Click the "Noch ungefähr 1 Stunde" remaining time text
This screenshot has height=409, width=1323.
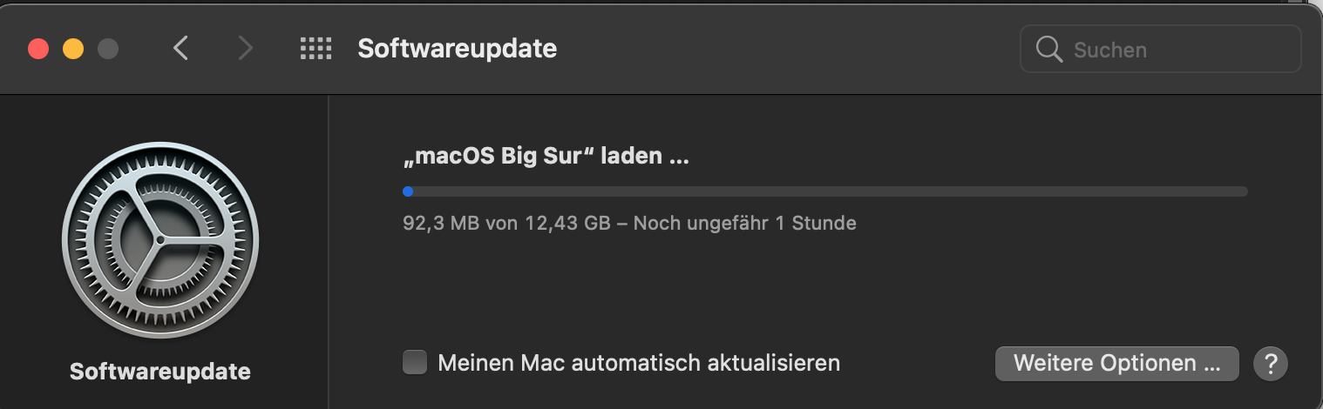[744, 223]
